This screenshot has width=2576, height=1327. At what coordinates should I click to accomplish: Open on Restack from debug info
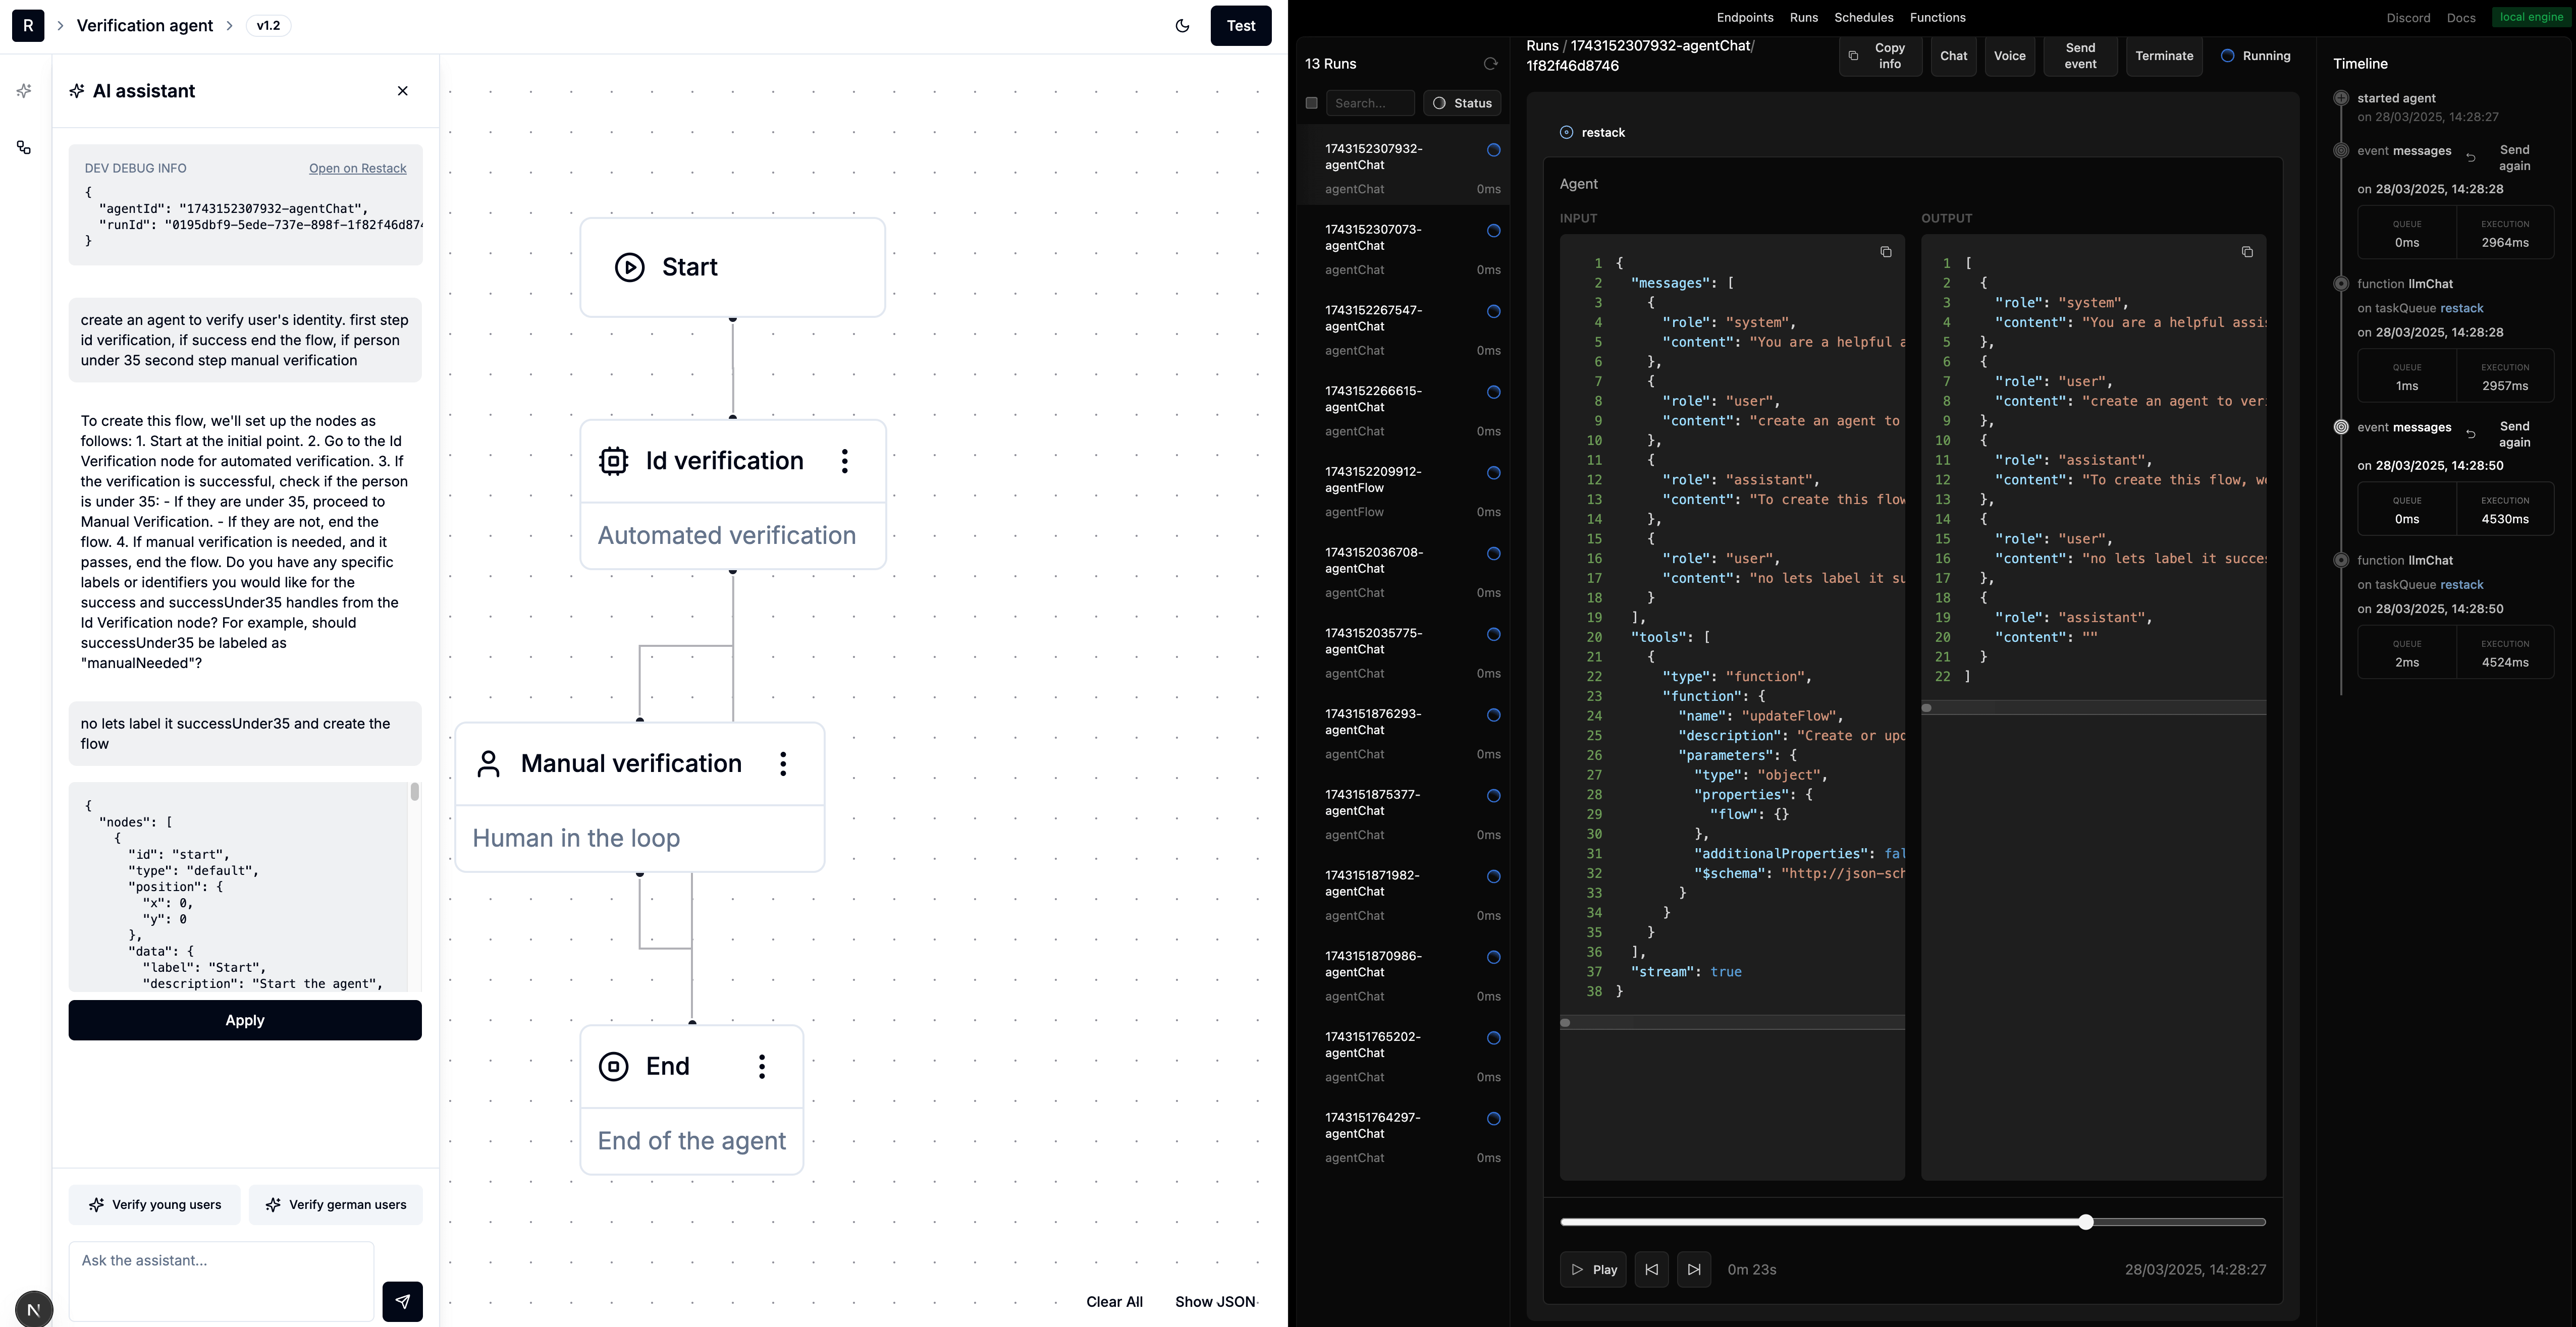coord(357,168)
